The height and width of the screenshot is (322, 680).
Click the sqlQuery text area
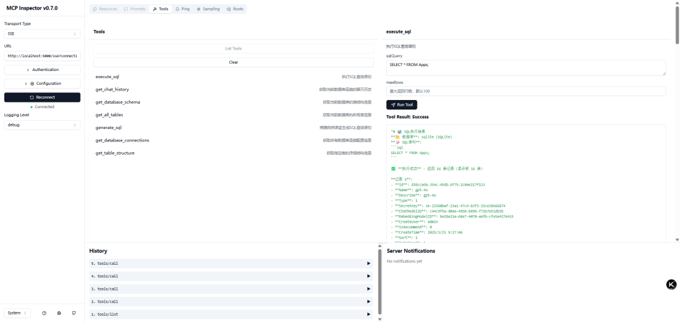[x=526, y=67]
